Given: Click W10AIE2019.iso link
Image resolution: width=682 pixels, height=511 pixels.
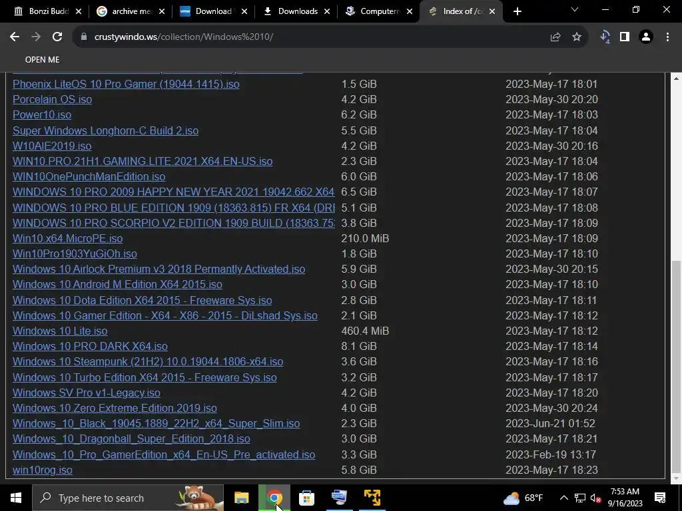Looking at the screenshot, I should (52, 146).
